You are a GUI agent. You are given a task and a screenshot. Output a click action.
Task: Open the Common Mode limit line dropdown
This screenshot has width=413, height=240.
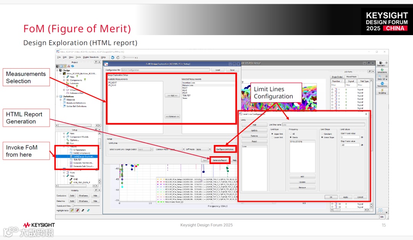coord(177,149)
